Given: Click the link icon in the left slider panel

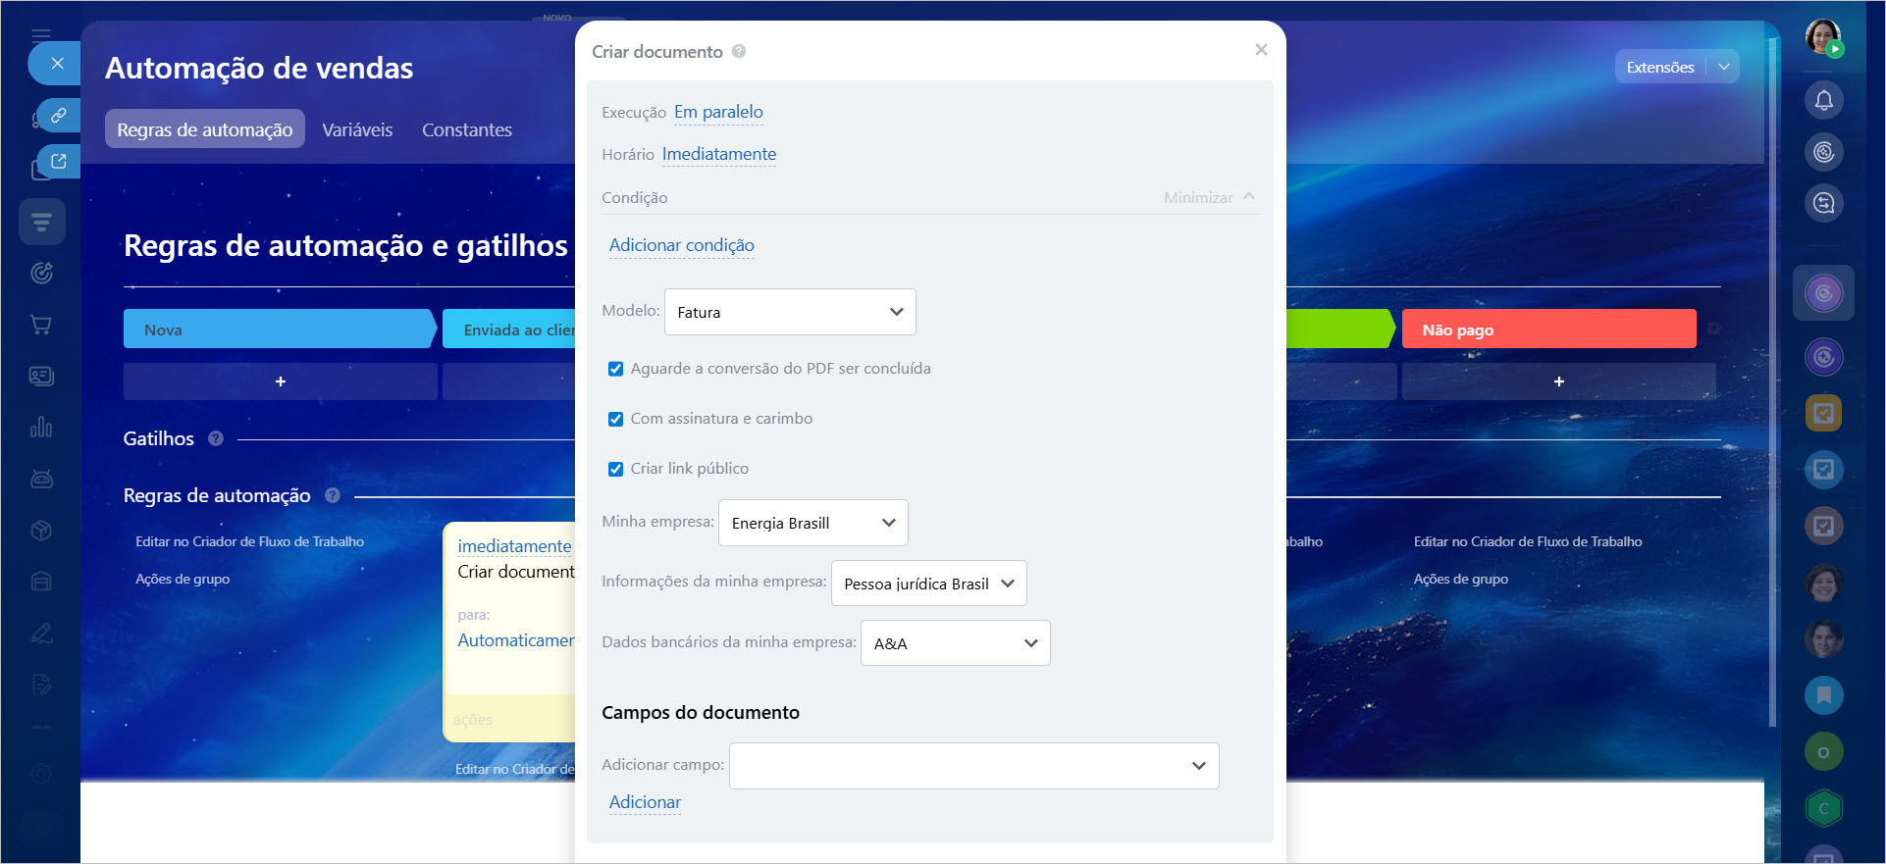Looking at the screenshot, I should pos(59,115).
